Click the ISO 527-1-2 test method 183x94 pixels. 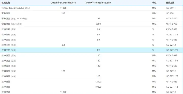tap(172, 87)
